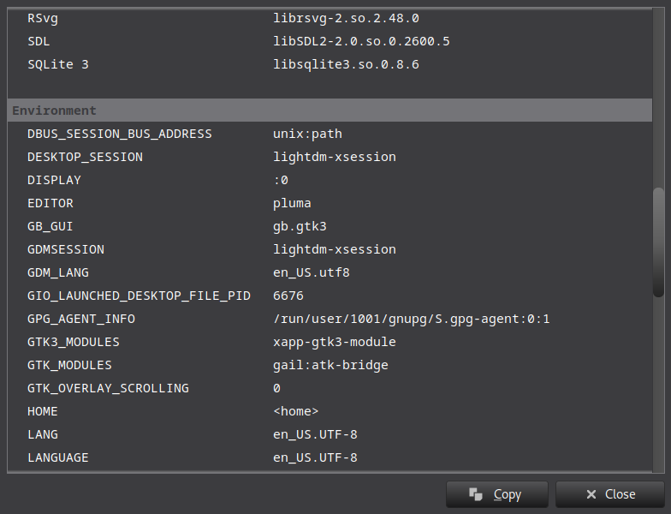Select the GDM_LANG variable

click(x=57, y=272)
